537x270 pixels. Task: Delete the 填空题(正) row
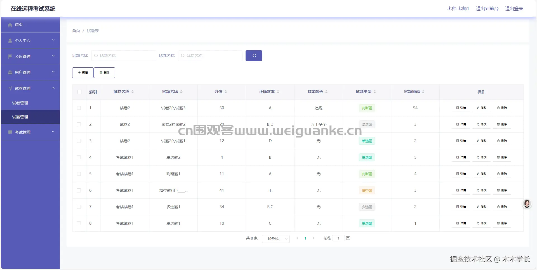[x=502, y=190]
